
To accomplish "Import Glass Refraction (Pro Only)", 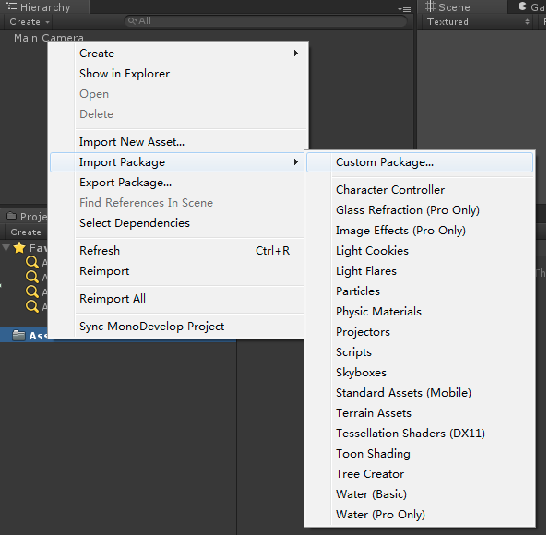I will [x=420, y=210].
